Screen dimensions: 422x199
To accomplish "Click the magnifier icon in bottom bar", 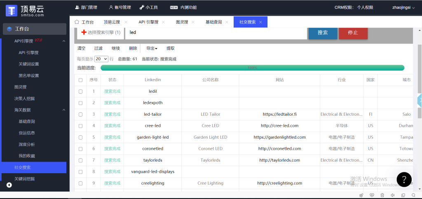I will point(413,195).
